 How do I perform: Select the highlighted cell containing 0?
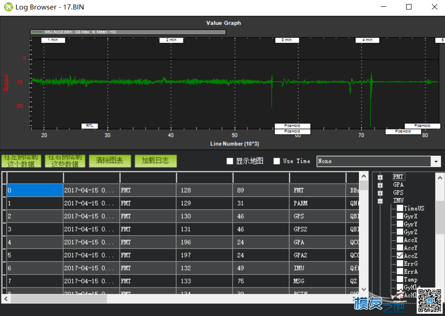click(x=35, y=190)
